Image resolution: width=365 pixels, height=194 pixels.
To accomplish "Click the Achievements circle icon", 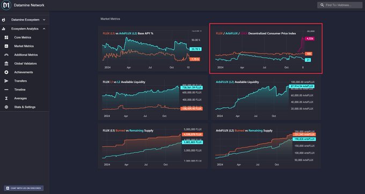I will [6, 72].
